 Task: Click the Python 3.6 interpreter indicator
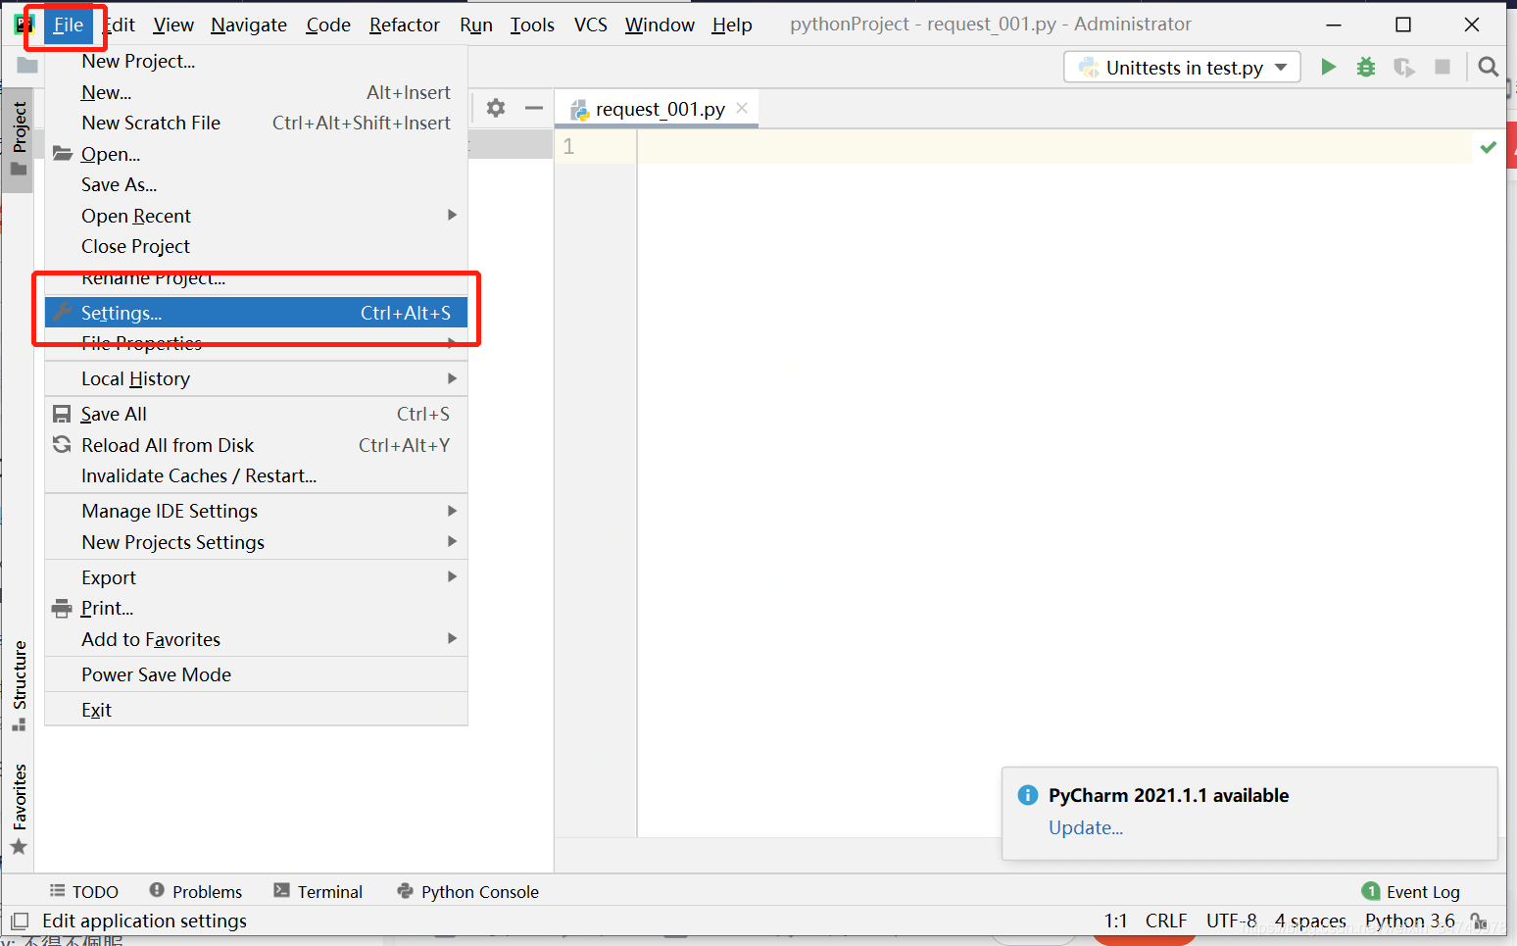coord(1410,921)
